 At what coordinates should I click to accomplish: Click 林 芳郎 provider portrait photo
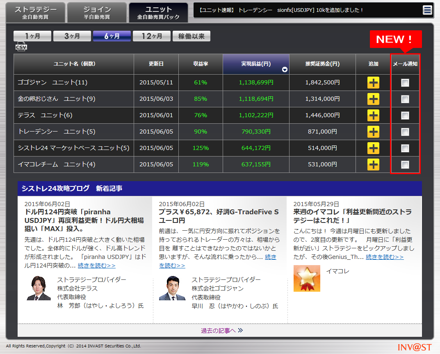[39, 288]
